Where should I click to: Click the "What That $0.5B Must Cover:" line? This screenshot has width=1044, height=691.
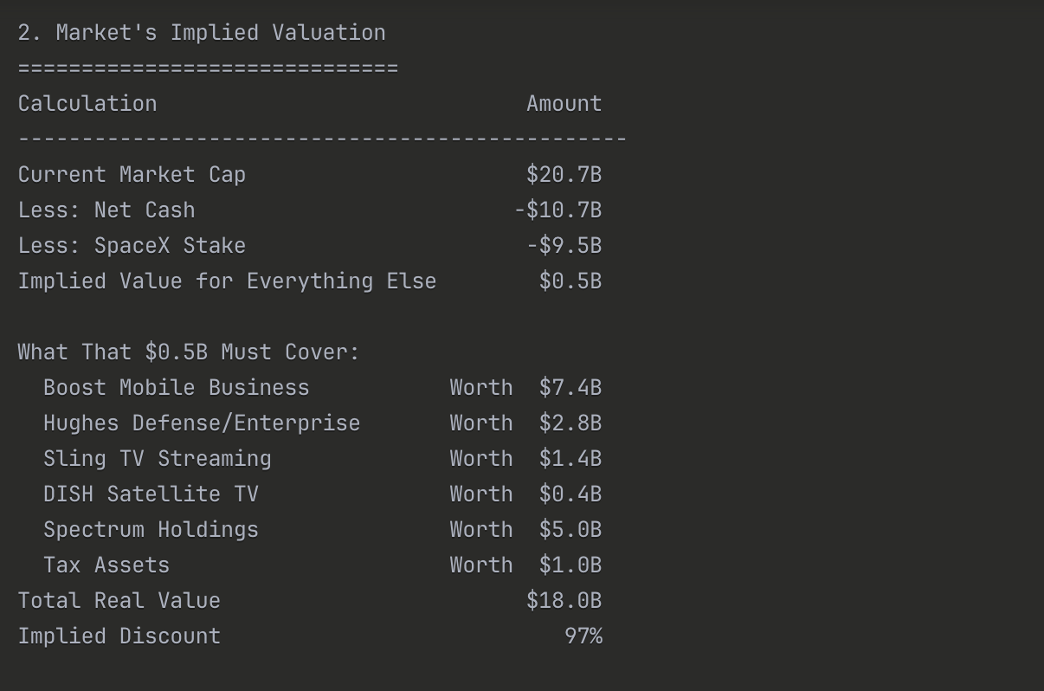pyautogui.click(x=189, y=352)
